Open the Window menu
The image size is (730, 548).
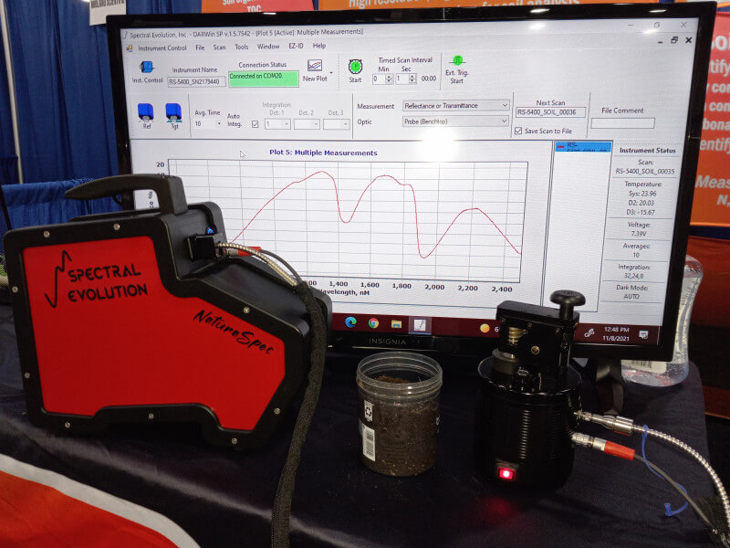[x=268, y=47]
